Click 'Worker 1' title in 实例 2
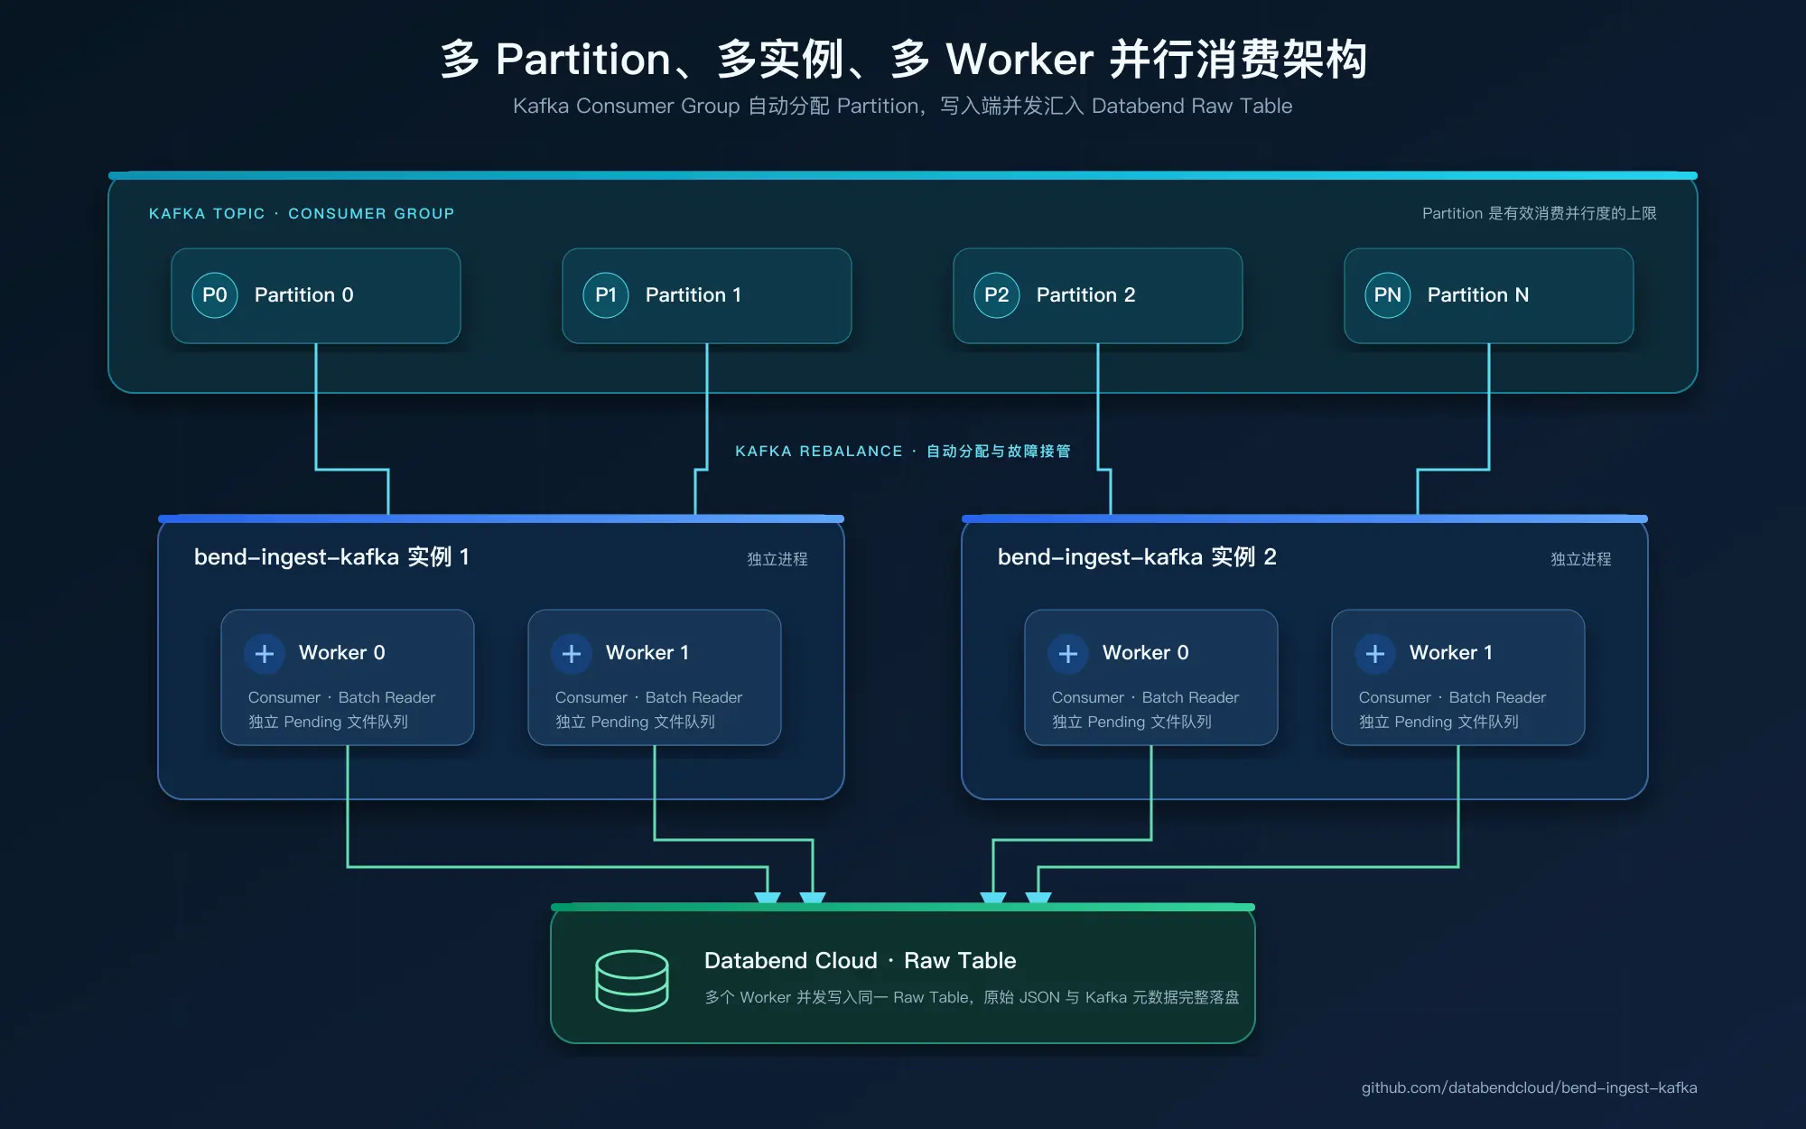The image size is (1806, 1129). click(1451, 653)
